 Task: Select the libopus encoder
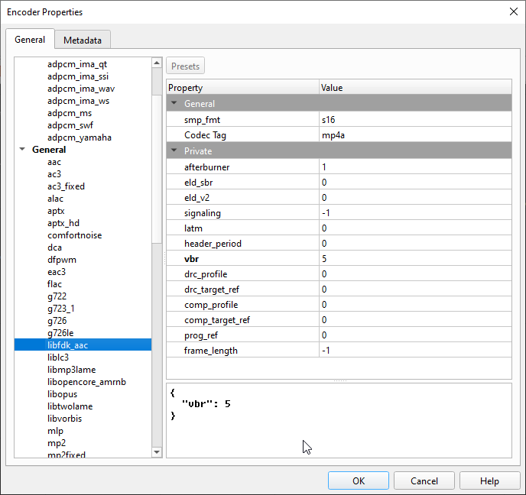point(63,394)
